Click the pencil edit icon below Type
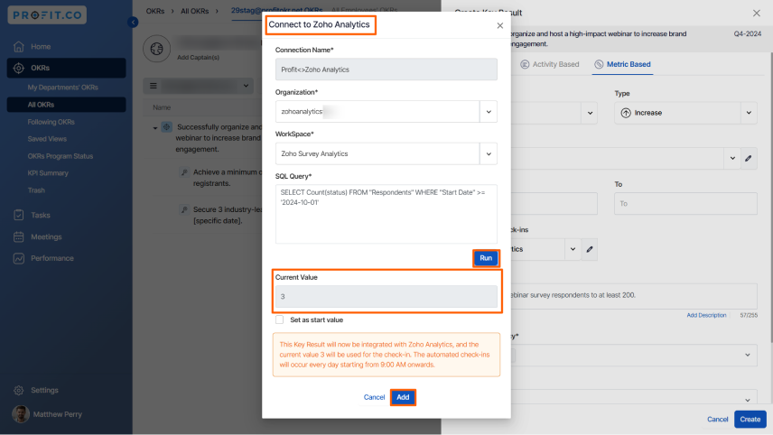 [x=749, y=159]
